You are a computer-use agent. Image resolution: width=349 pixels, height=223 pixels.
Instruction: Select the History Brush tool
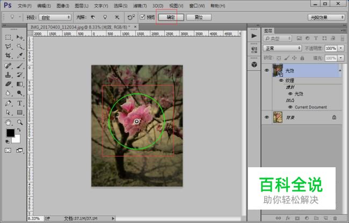click(x=20, y=75)
